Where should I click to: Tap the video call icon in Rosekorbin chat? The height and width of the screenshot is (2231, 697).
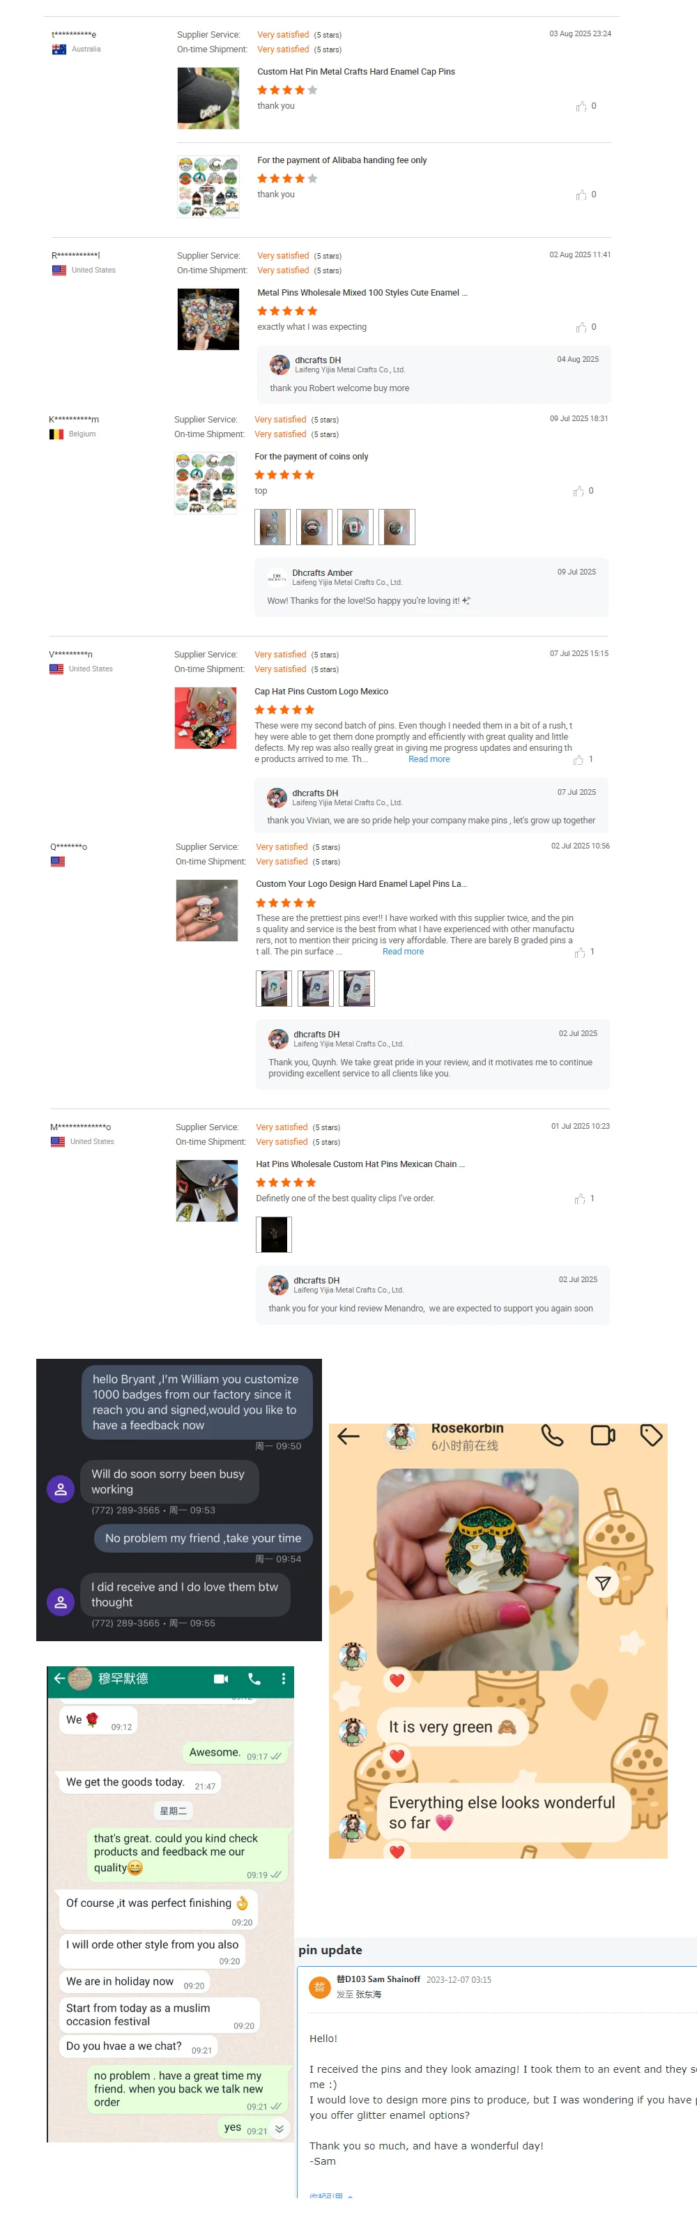pos(603,1436)
